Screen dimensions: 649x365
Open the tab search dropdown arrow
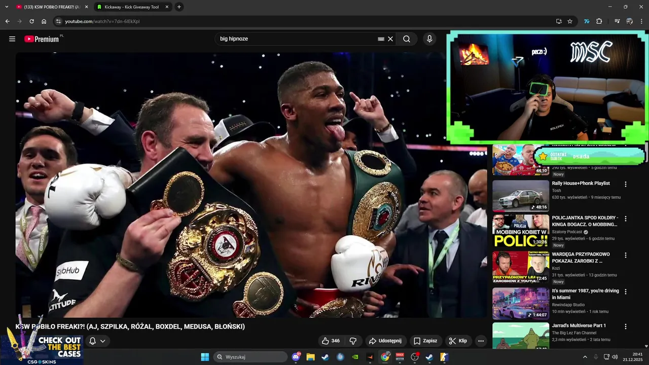point(7,7)
